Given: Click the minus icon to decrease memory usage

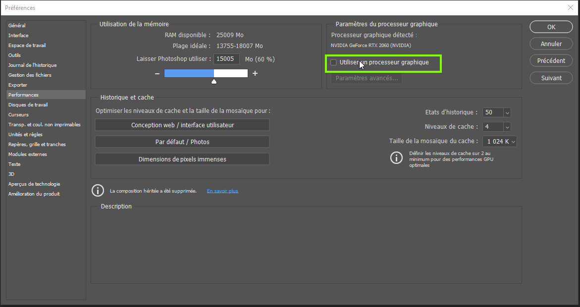Looking at the screenshot, I should [x=157, y=73].
